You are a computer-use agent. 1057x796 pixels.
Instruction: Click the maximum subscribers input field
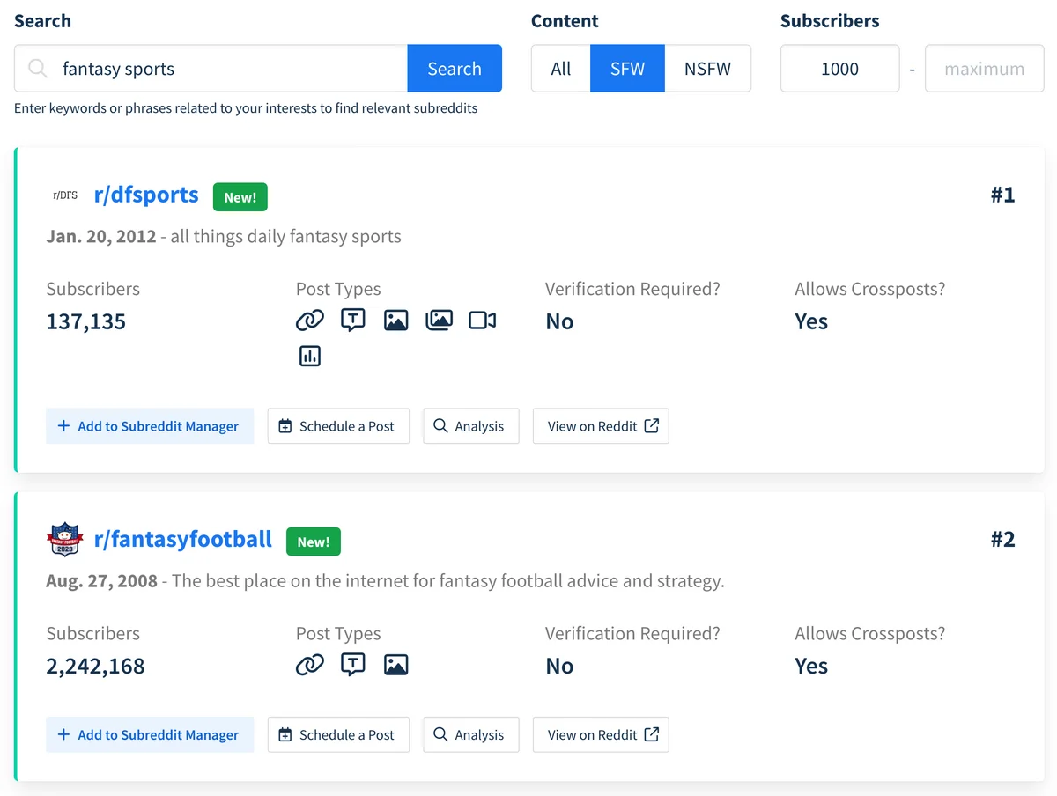984,68
